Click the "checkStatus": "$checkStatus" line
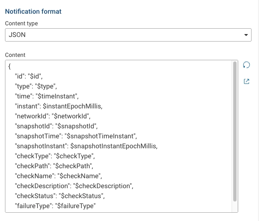259x221 pixels. 60,196
